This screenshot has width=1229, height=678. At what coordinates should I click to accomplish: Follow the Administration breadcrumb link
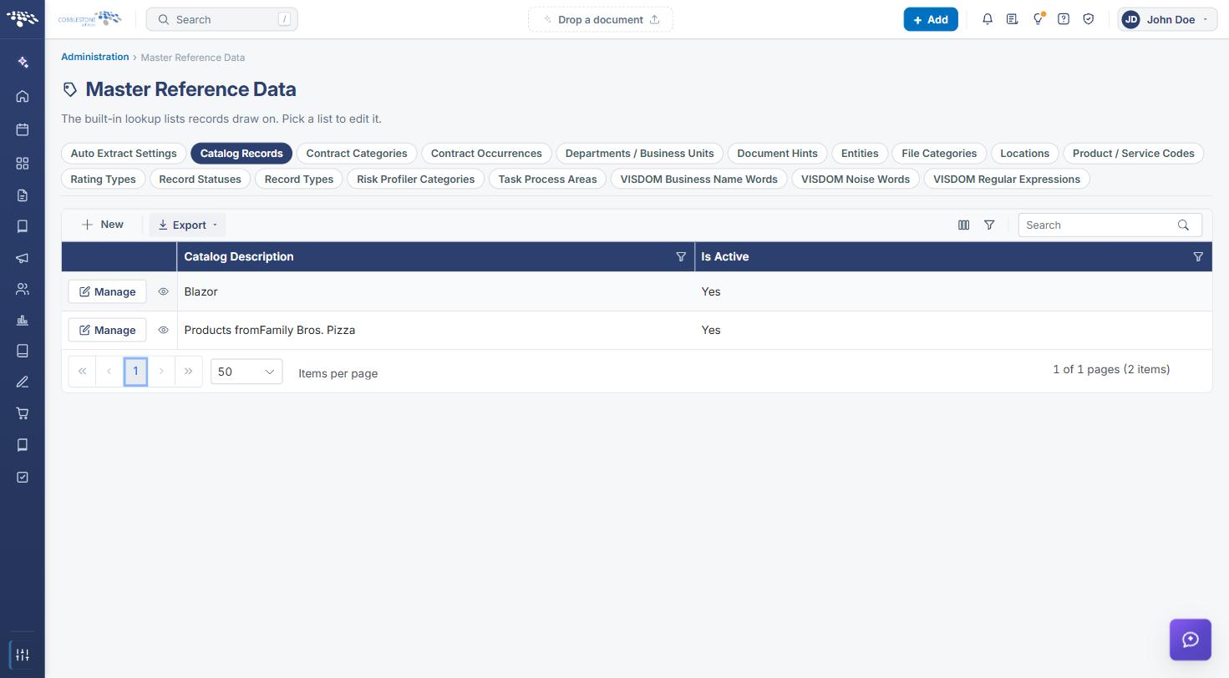click(x=94, y=57)
